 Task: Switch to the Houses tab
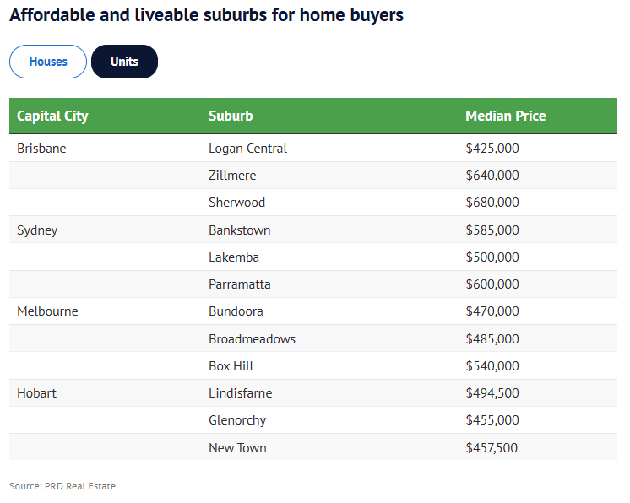pyautogui.click(x=48, y=62)
